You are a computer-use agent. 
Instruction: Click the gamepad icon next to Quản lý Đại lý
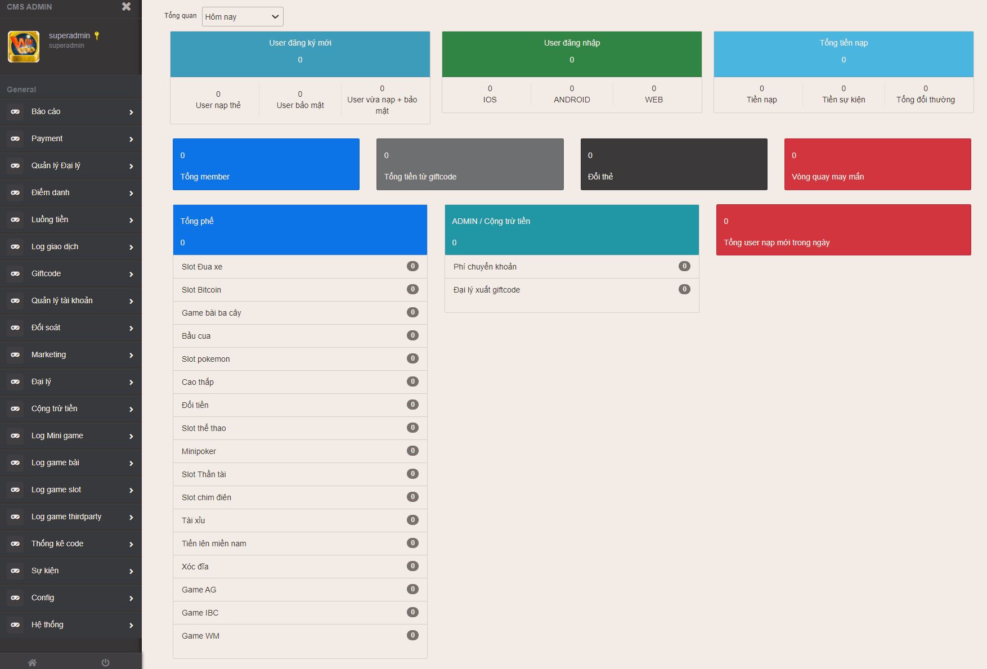click(15, 166)
